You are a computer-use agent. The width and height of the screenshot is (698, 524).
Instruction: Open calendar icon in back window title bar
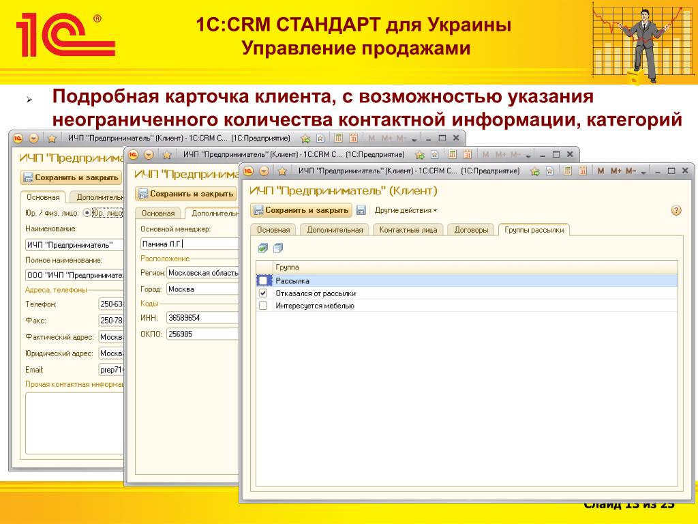354,138
